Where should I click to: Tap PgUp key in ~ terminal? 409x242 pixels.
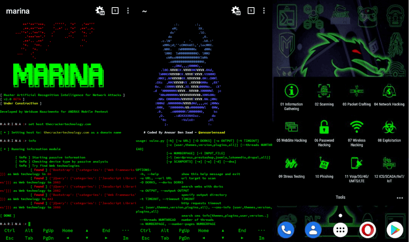(184, 230)
